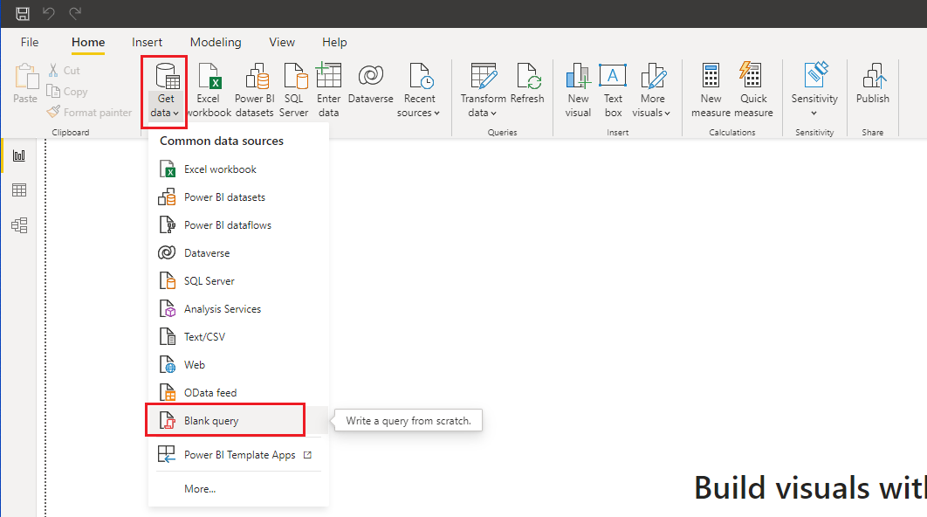Screen dimensions: 927x517
Task: Click Copy in the Clipboard group
Action: pos(67,92)
